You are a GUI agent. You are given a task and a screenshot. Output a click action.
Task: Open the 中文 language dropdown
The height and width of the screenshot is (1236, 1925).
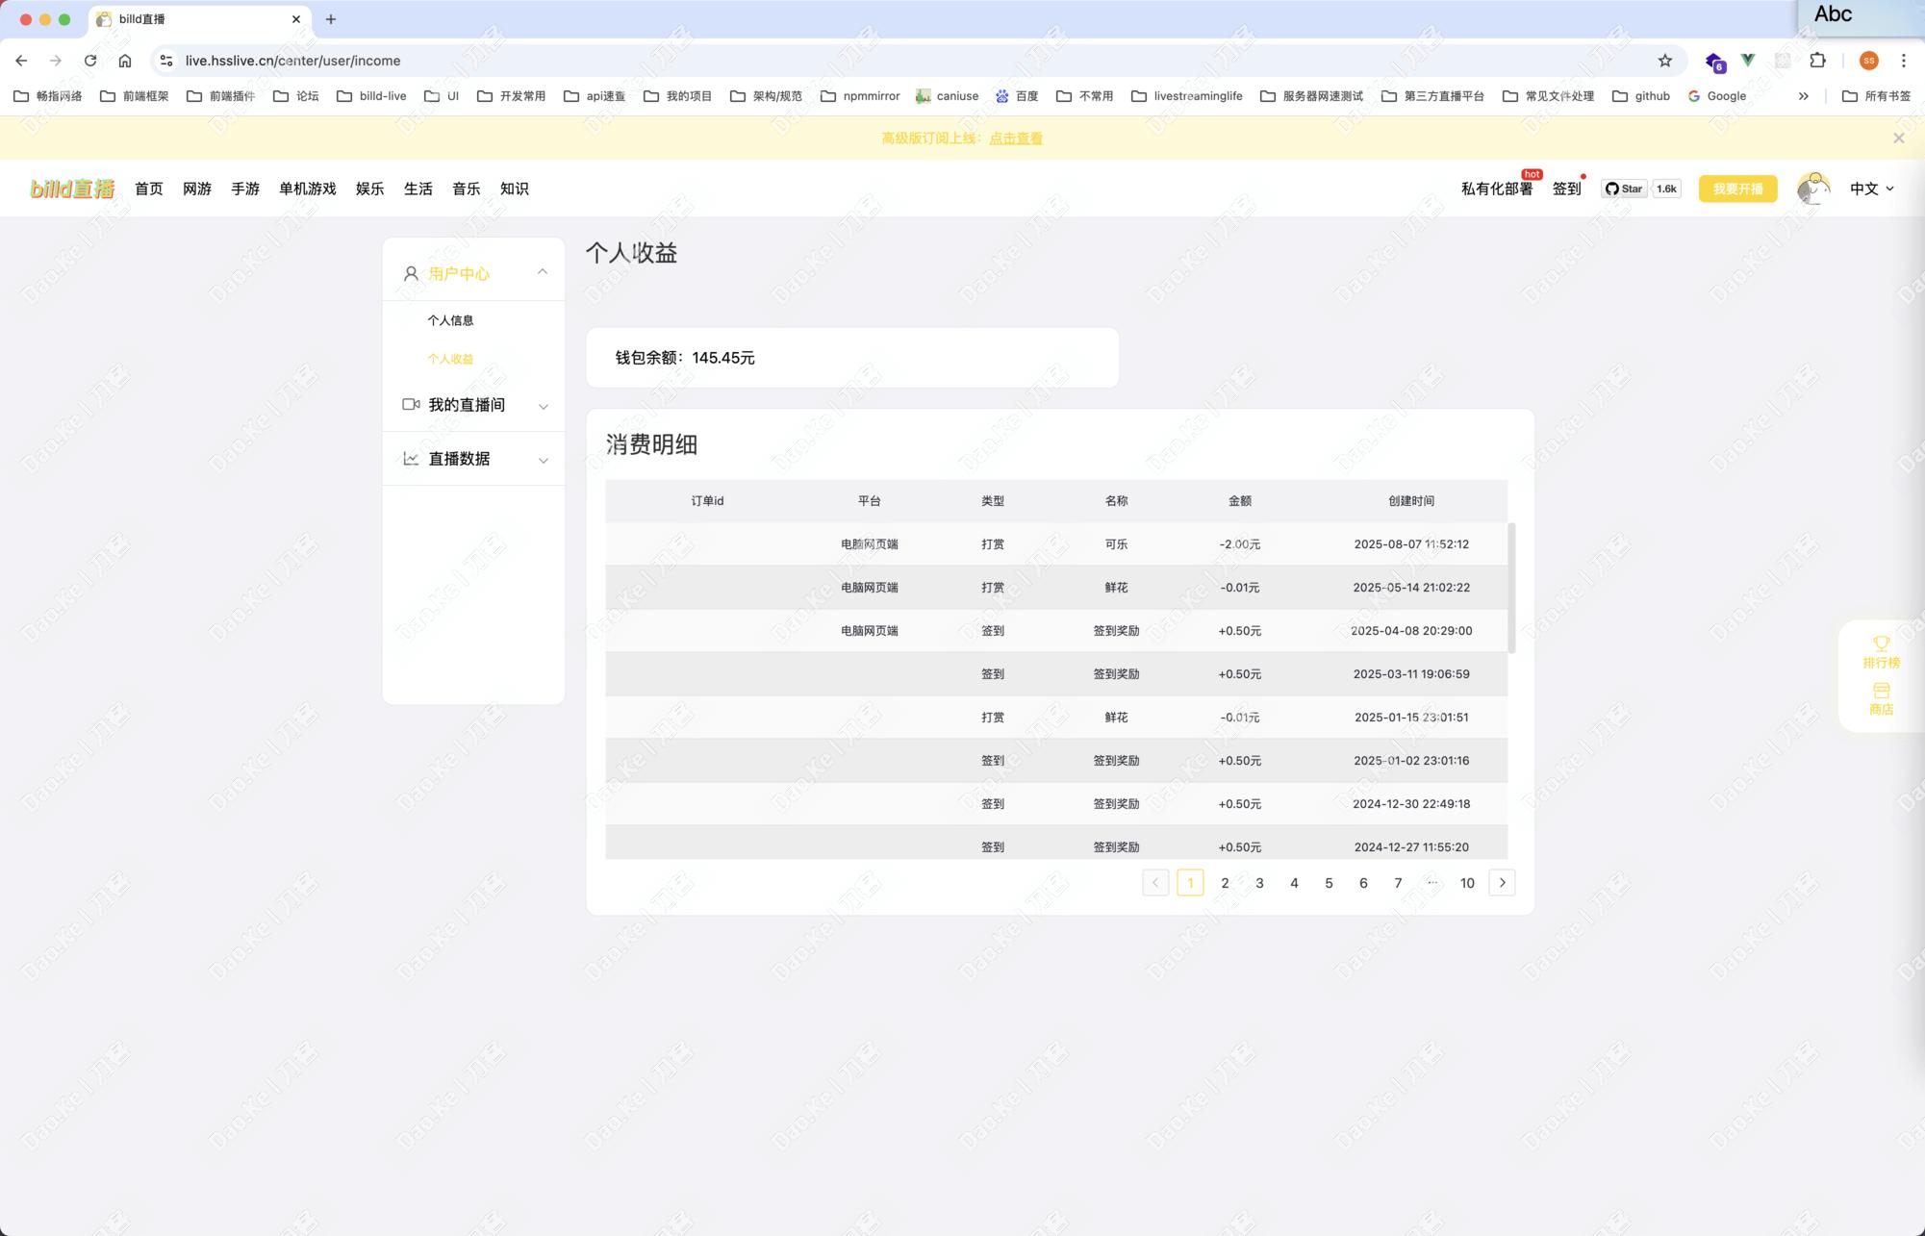[1871, 189]
